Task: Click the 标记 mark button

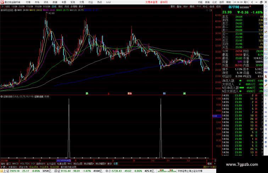Action: (x=205, y=6)
